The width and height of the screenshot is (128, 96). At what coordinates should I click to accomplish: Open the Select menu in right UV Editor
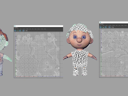106,25
